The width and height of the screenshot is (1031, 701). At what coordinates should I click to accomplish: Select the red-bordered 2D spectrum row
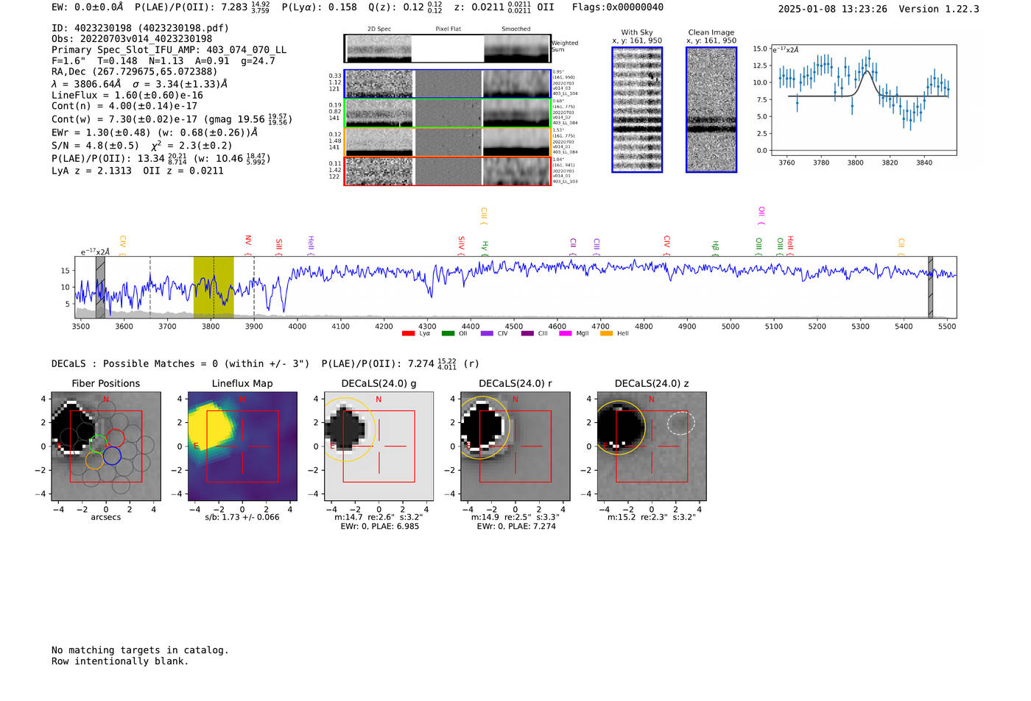448,171
